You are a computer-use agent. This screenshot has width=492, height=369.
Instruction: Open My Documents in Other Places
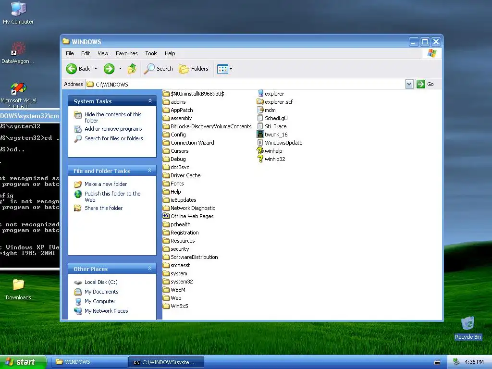click(x=101, y=292)
